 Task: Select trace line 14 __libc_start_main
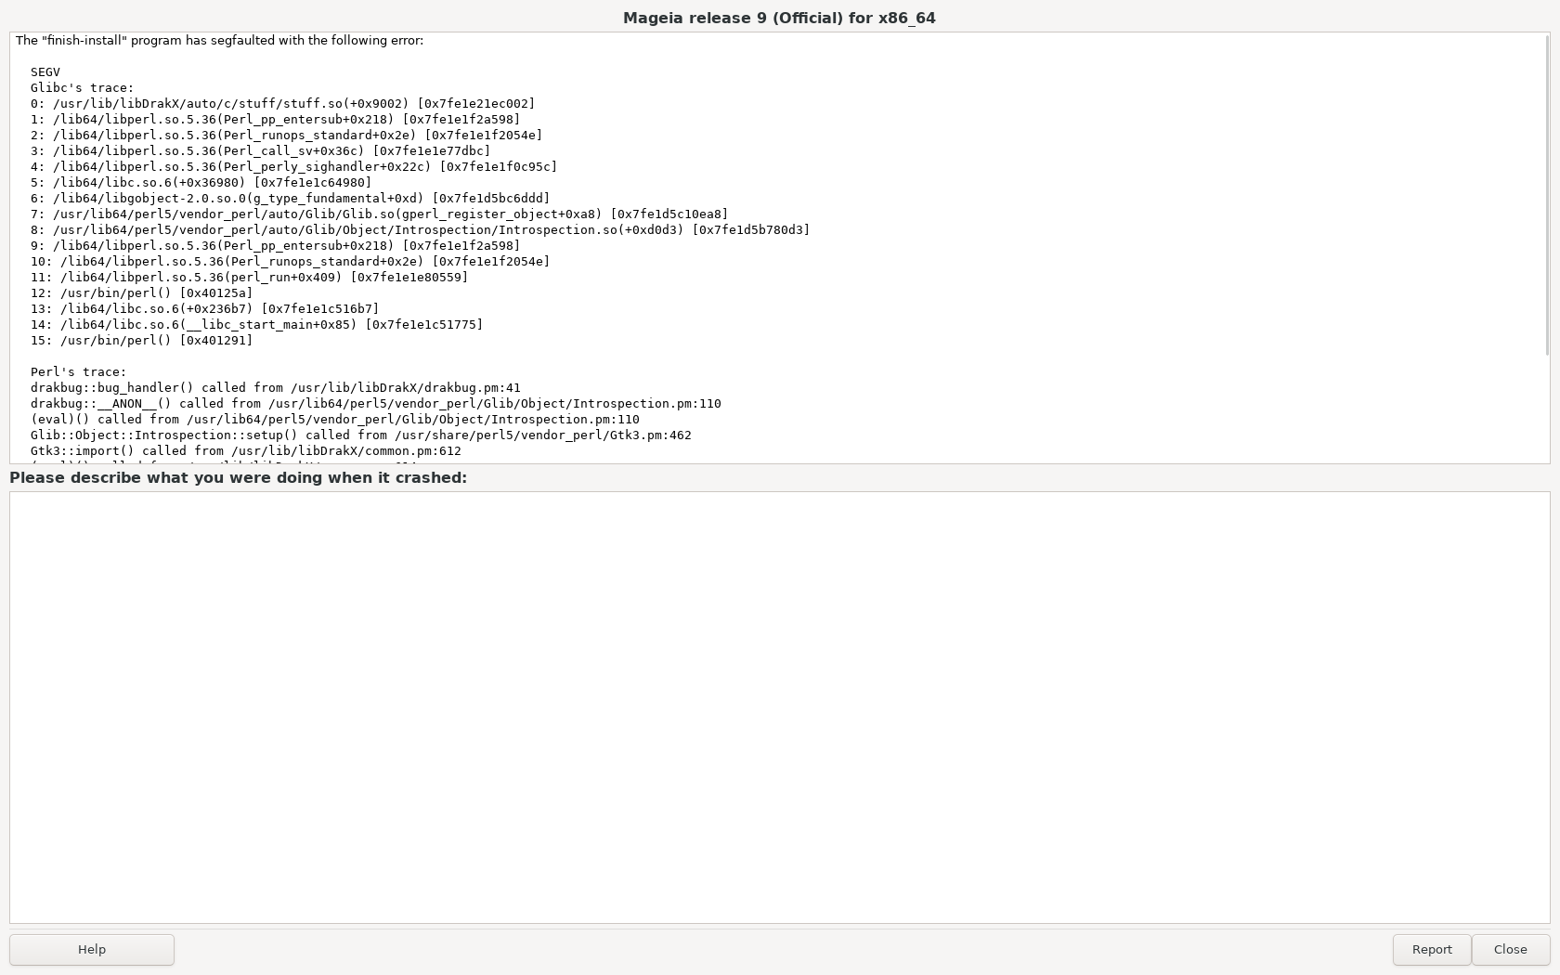(256, 324)
